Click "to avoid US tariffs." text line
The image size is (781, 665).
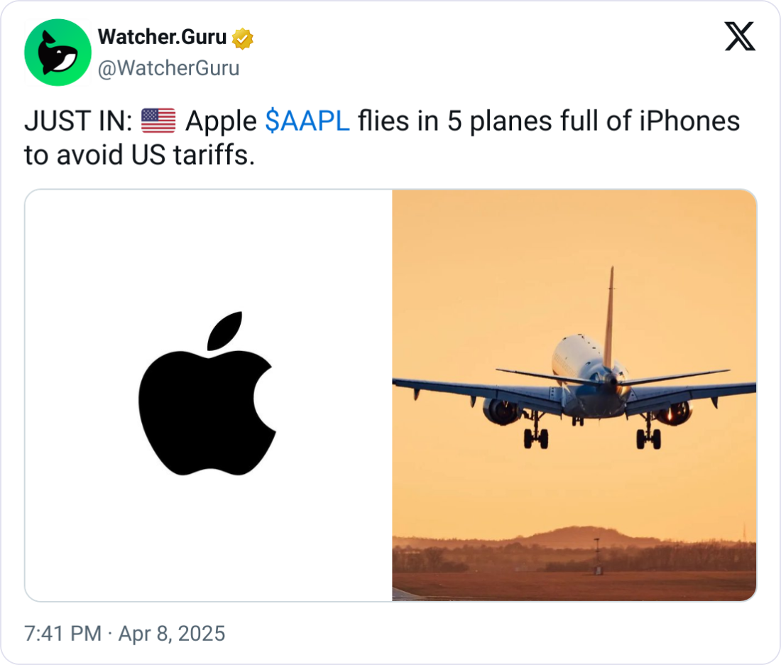coord(139,155)
